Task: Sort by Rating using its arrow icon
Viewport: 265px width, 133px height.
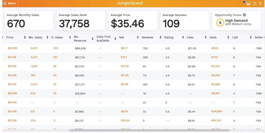Action: [183, 38]
